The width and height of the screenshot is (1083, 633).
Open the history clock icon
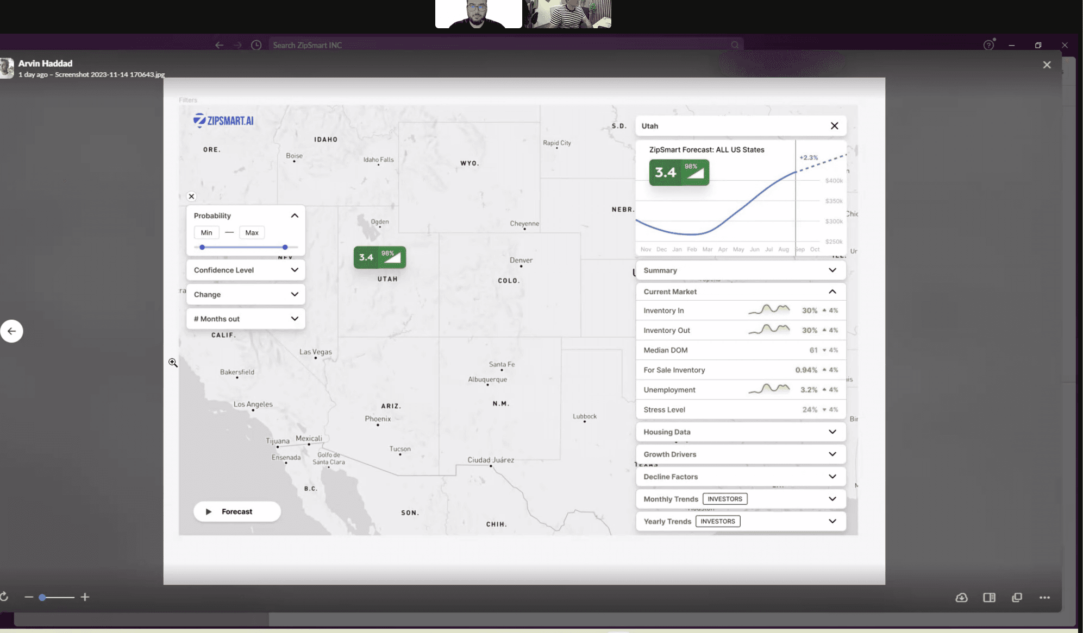(x=256, y=45)
